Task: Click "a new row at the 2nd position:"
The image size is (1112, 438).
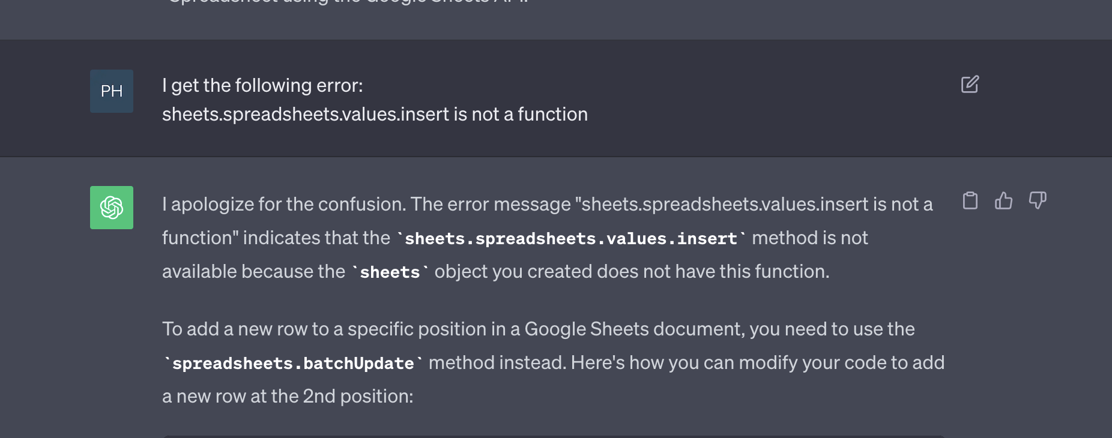Action: 288,397
